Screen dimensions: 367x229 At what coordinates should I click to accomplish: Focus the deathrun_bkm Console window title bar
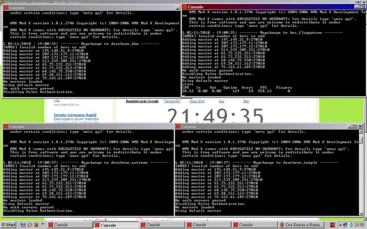(76, 8)
